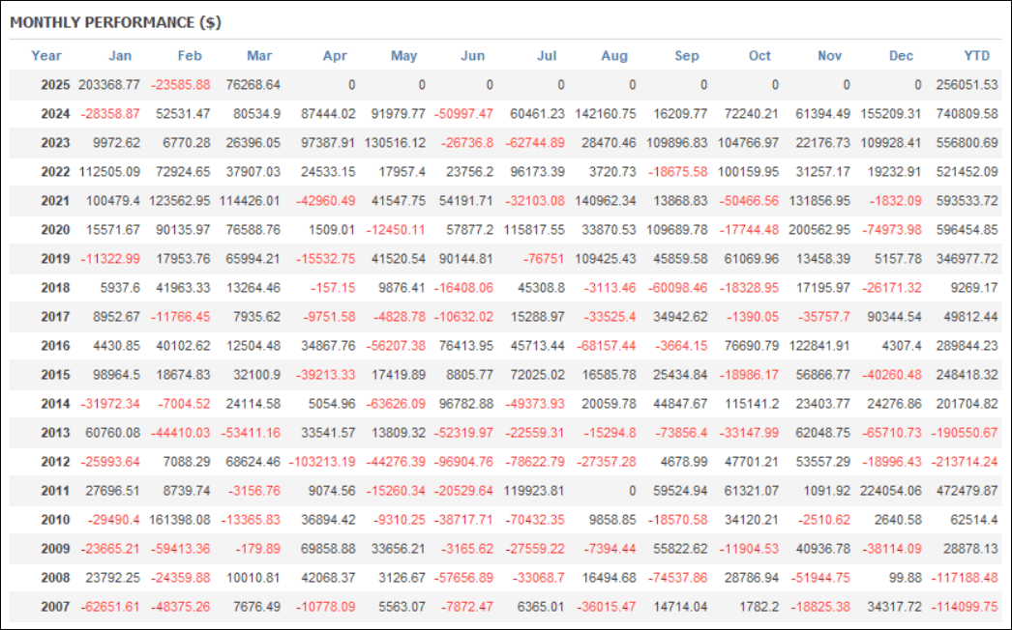Select the 2023 year row label

click(55, 143)
